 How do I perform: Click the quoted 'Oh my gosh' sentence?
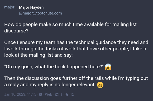coord(54,67)
